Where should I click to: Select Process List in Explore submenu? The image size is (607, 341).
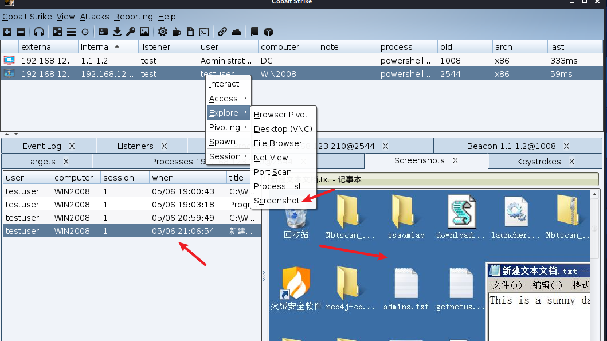coord(283,186)
